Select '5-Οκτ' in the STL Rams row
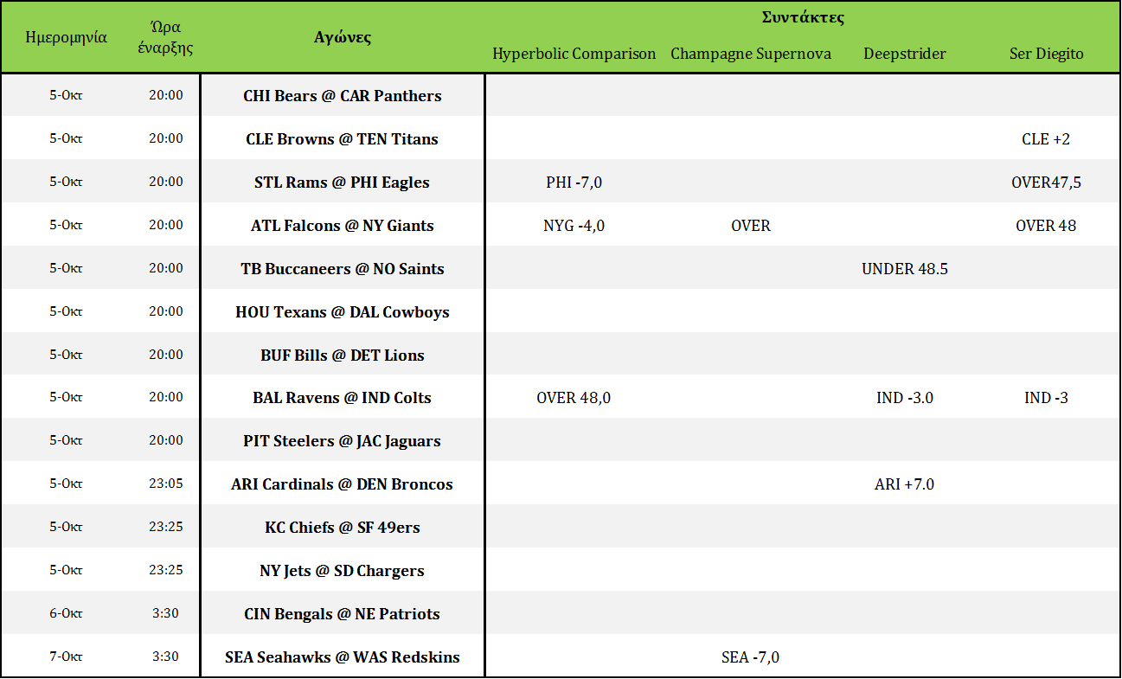The height and width of the screenshot is (679, 1122). [66, 182]
